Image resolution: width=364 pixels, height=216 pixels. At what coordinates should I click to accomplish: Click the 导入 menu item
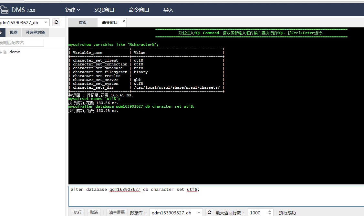[x=169, y=10]
